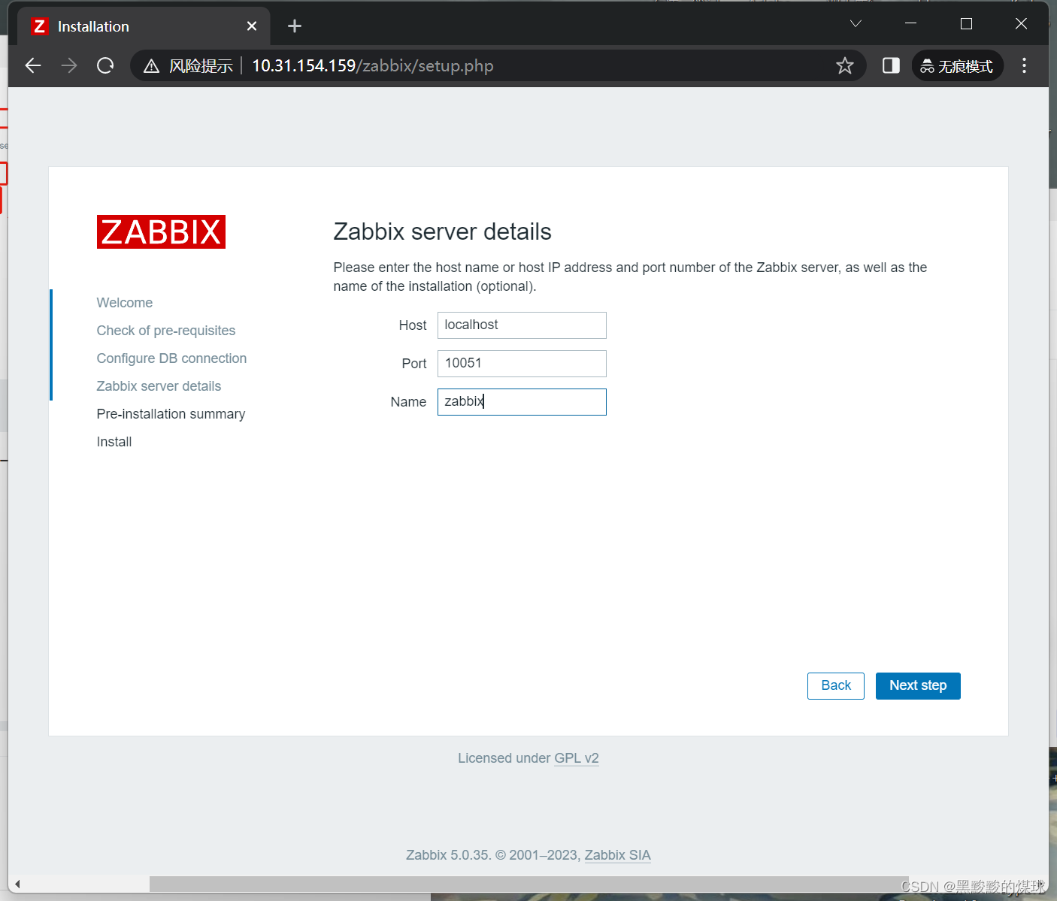Click the Zabbix logo in the wizard
Image resolution: width=1057 pixels, height=901 pixels.
pos(161,231)
